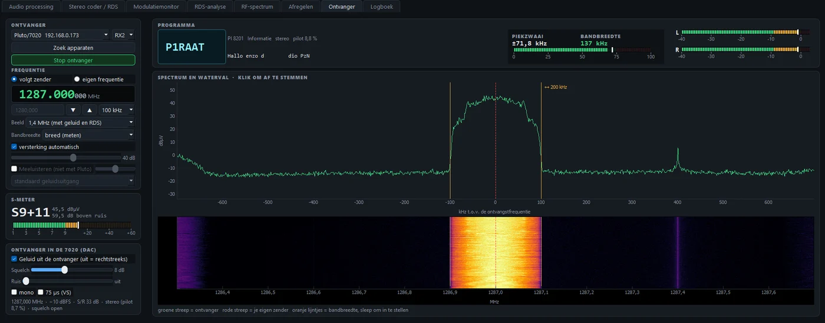Toggle the 'Geluid uit de ontvanger' checkbox
The image size is (825, 323).
coord(14,259)
